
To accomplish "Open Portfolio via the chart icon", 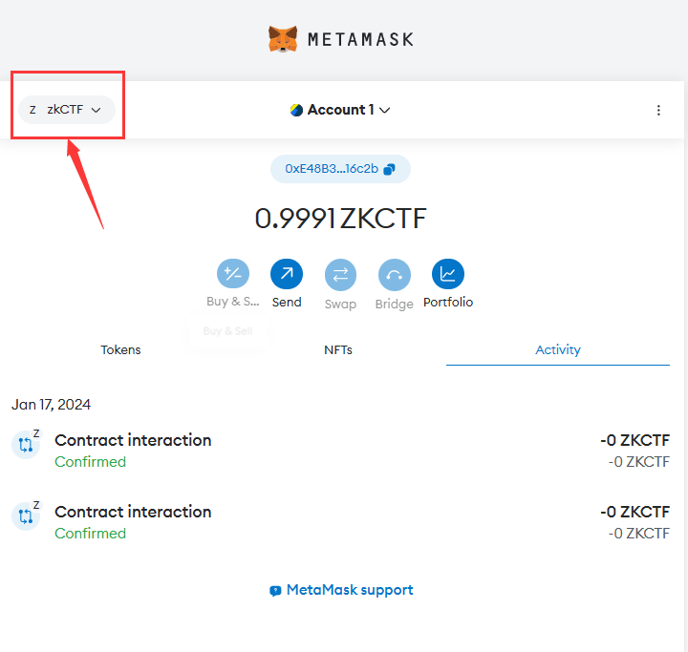I will pyautogui.click(x=448, y=274).
